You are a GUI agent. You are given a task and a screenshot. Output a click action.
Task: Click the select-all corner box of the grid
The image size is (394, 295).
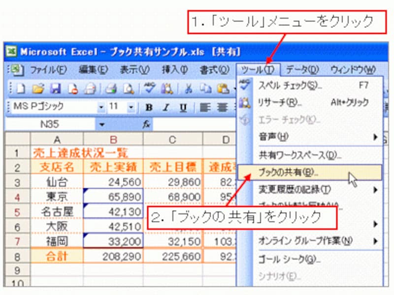point(17,140)
